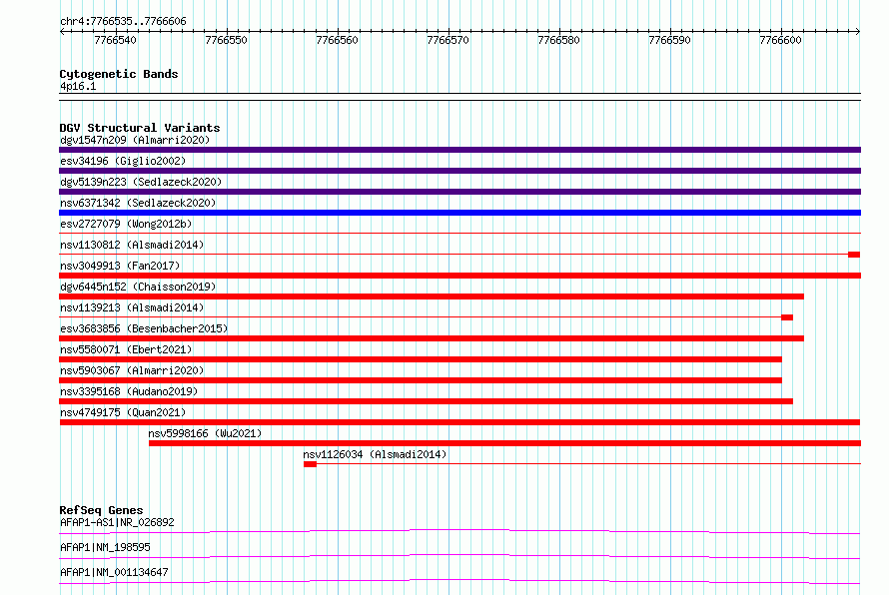Click the red bar for nsv5903067
Image resolution: width=889 pixels, height=595 pixels.
point(421,380)
